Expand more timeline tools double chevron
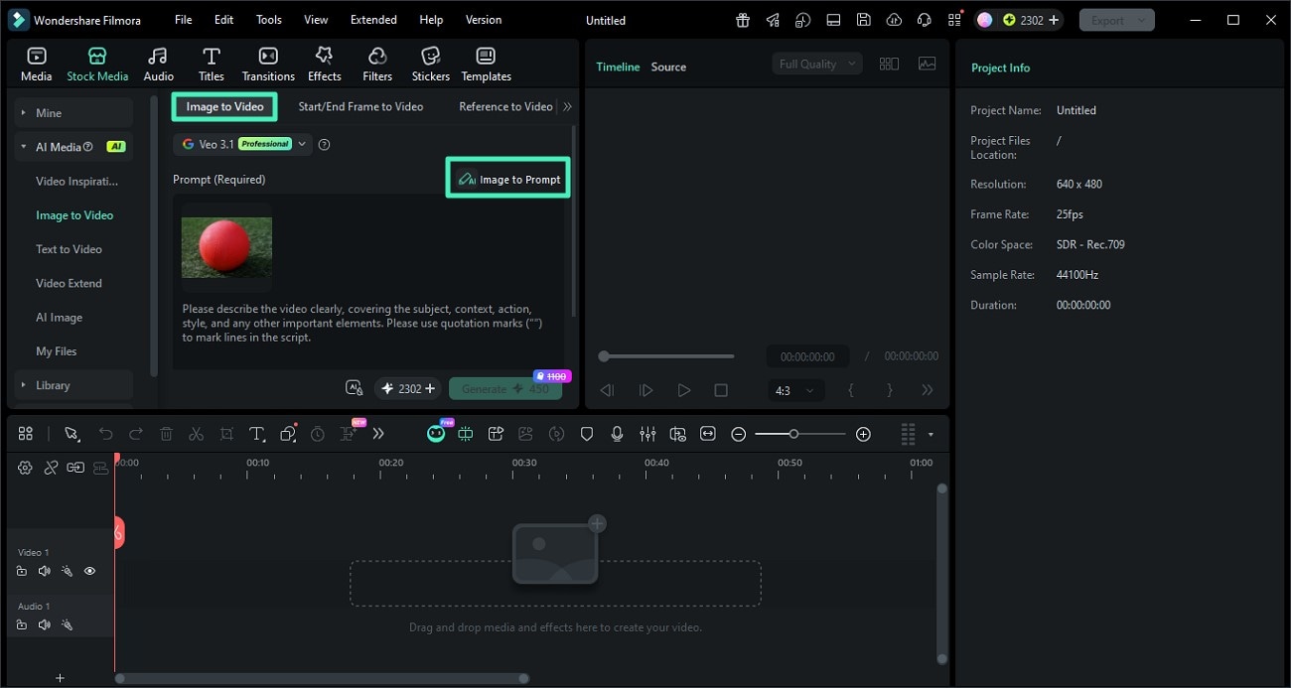Viewport: 1291px width, 688px height. [378, 434]
